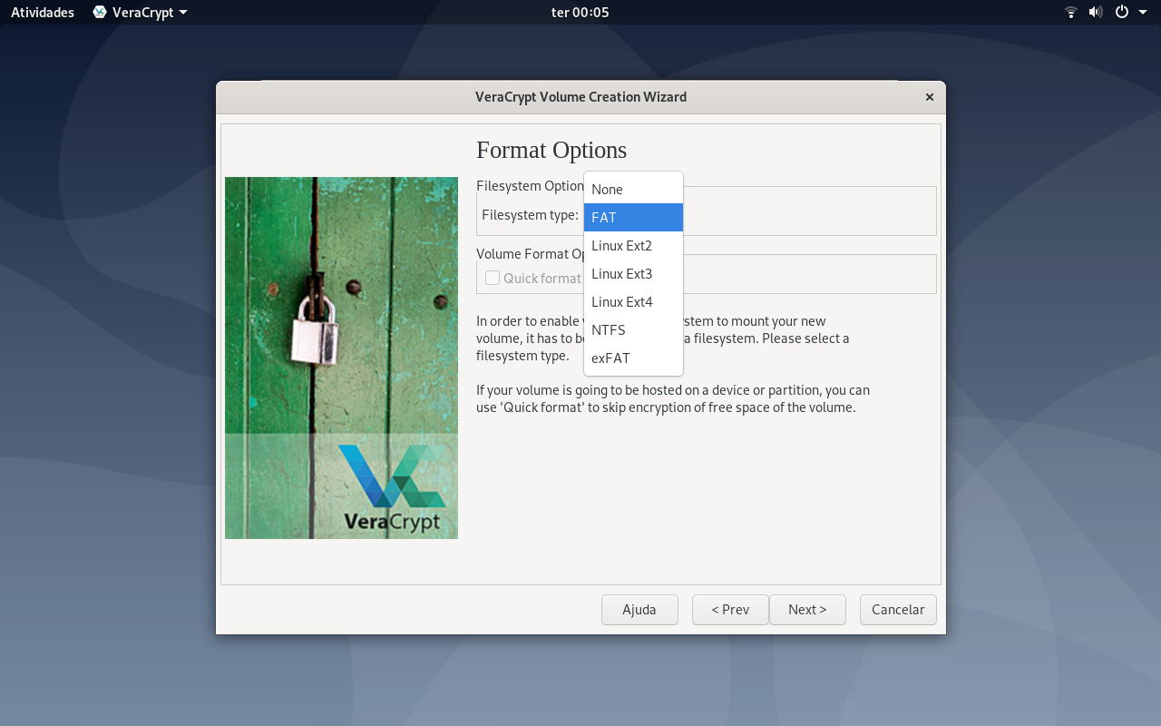This screenshot has height=726, width=1161.
Task: Click Cancelar to abort wizard
Action: coord(898,610)
